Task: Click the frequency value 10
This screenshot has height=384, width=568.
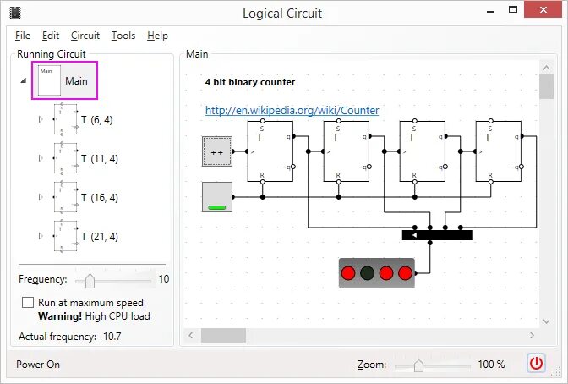Action: pyautogui.click(x=164, y=279)
